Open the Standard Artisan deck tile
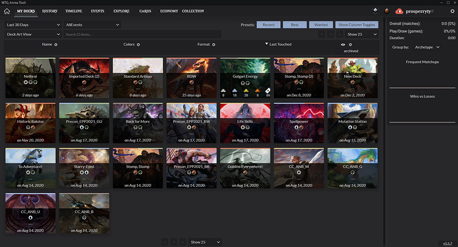The width and height of the screenshot is (458, 247). click(138, 78)
